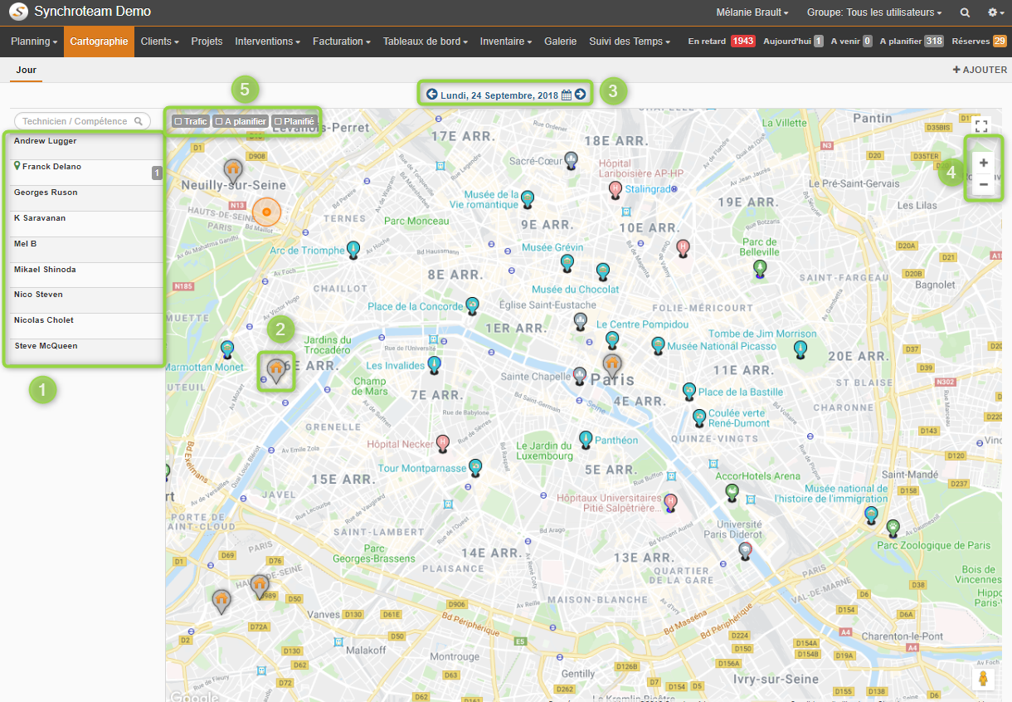
Task: Show the Aujourd'hui jobs counter
Action: click(794, 41)
